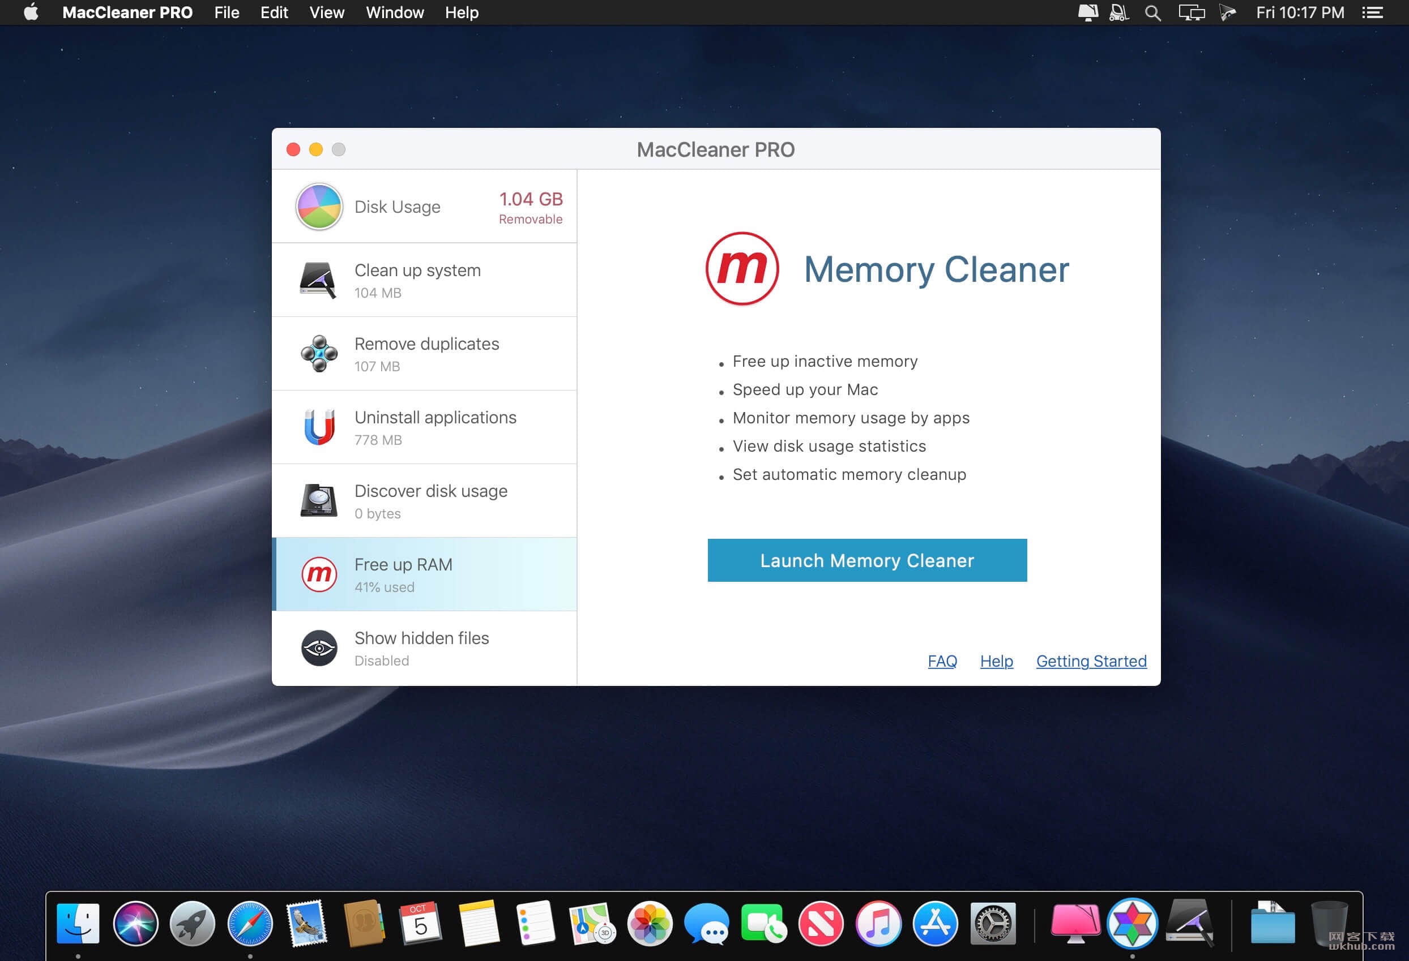This screenshot has height=961, width=1409.
Task: Click the Uninstall applications magnet icon
Action: point(319,427)
